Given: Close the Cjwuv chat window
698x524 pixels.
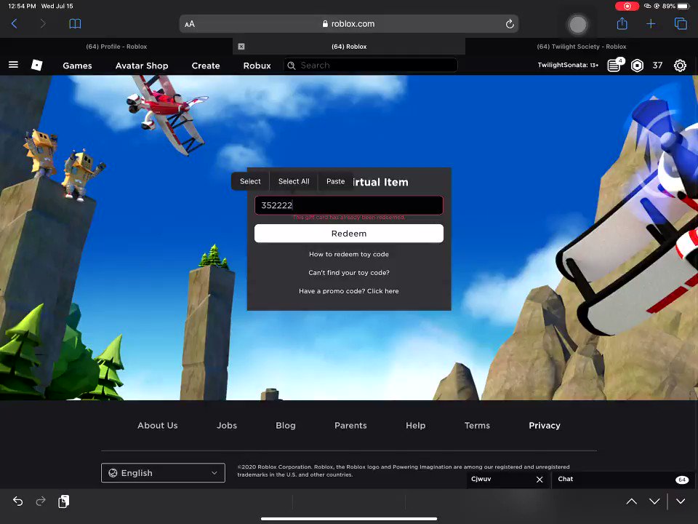Looking at the screenshot, I should coord(539,480).
